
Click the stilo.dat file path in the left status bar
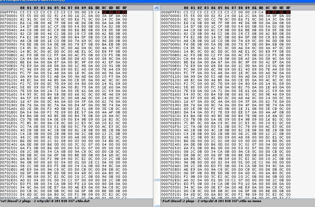45,201
